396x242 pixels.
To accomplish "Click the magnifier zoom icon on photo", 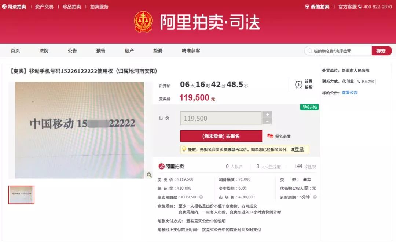I will [x=149, y=175].
